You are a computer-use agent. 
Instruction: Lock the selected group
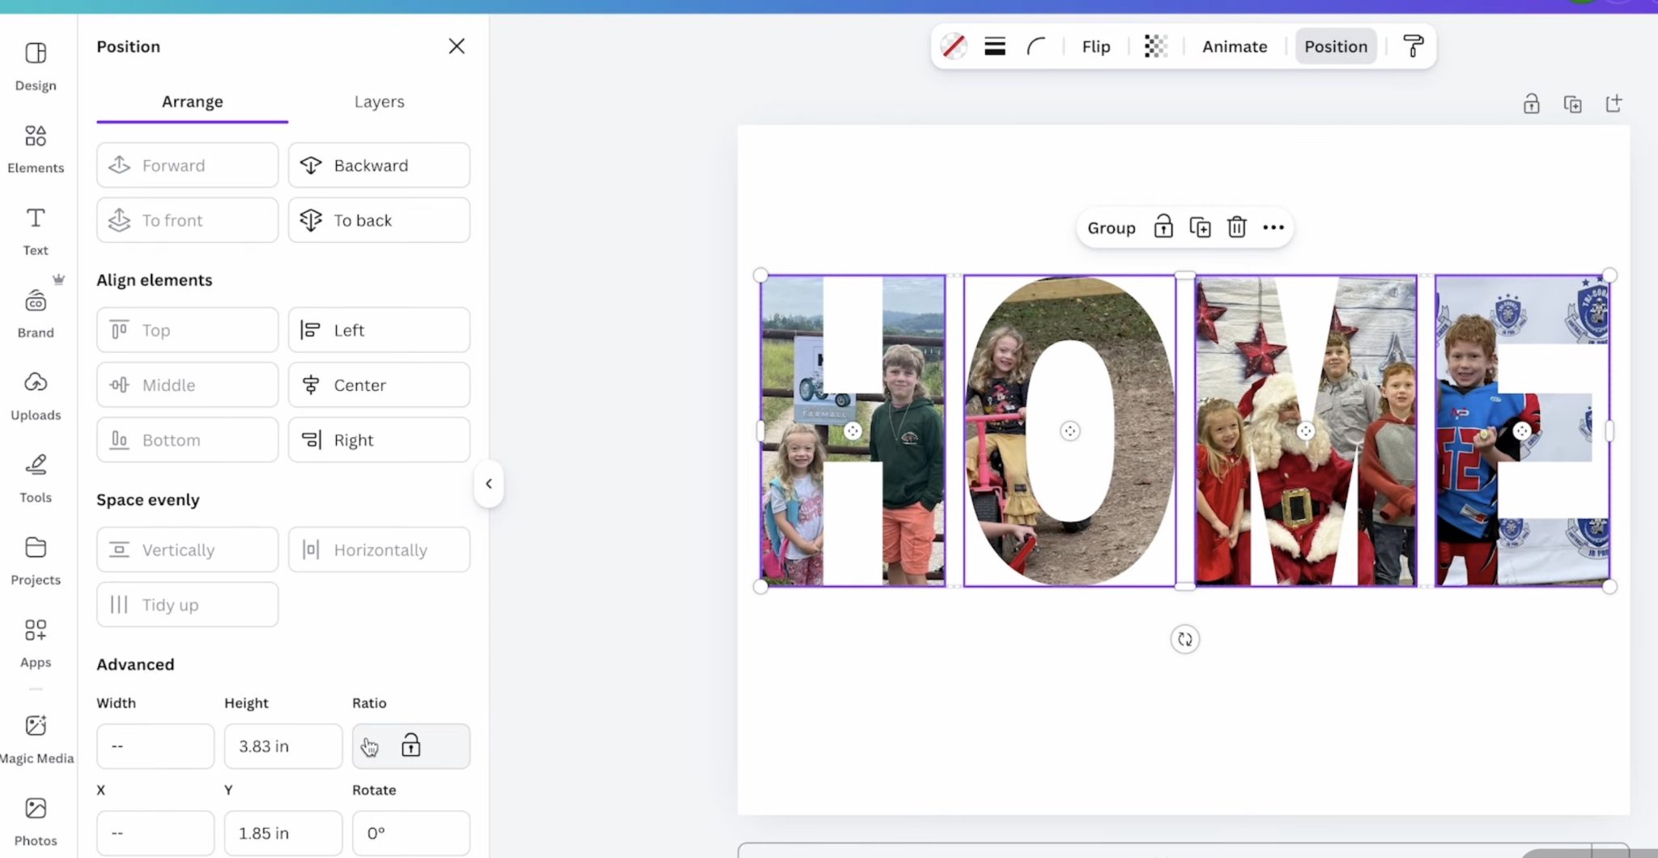[x=1163, y=227]
